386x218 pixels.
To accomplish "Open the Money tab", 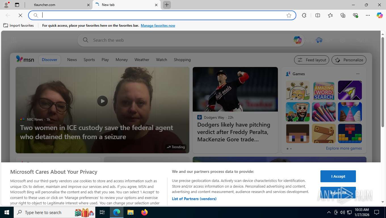I will pyautogui.click(x=121, y=60).
